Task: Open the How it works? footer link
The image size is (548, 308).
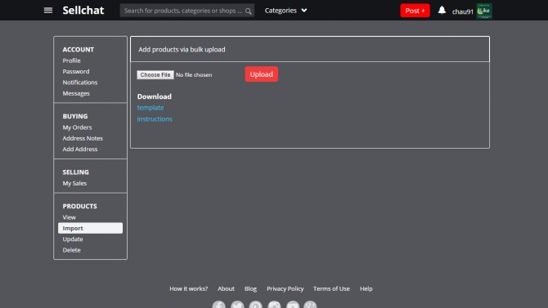Action: (x=189, y=288)
